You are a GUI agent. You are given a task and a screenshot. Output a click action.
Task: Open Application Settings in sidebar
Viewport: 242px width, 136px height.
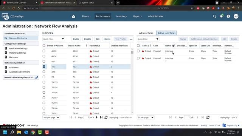click(18, 48)
